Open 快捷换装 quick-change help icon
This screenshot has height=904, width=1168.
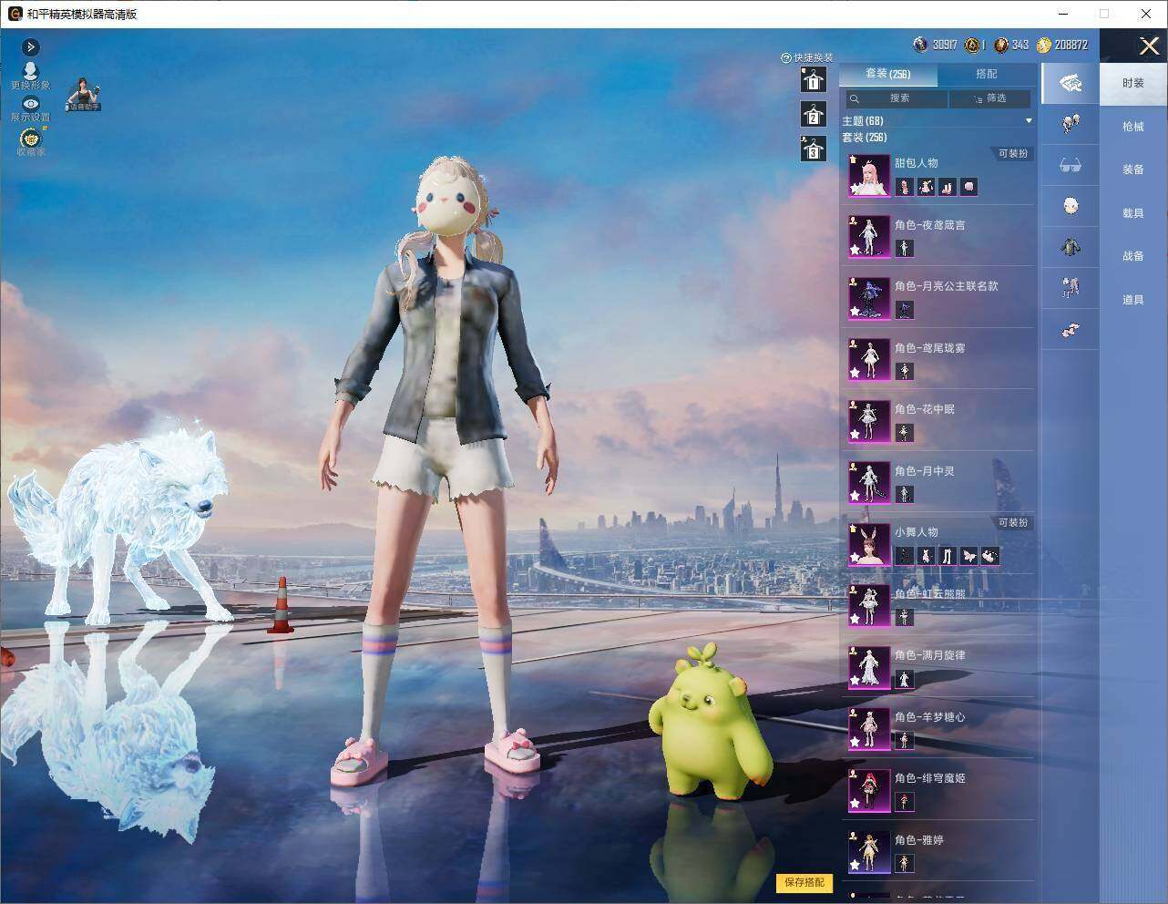tap(785, 57)
